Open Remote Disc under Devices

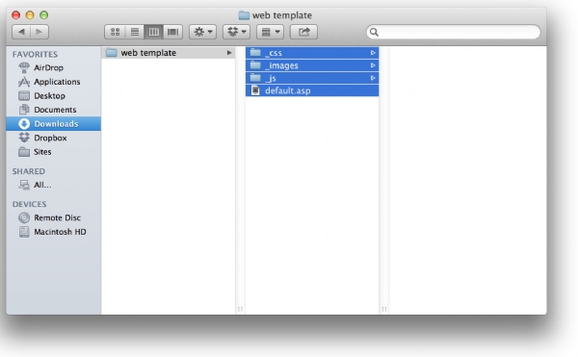point(53,217)
